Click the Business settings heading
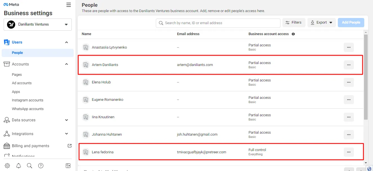373x171 pixels. tap(28, 13)
